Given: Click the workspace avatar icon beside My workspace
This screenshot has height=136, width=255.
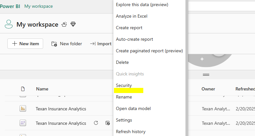Looking at the screenshot, I should (x=8, y=24).
